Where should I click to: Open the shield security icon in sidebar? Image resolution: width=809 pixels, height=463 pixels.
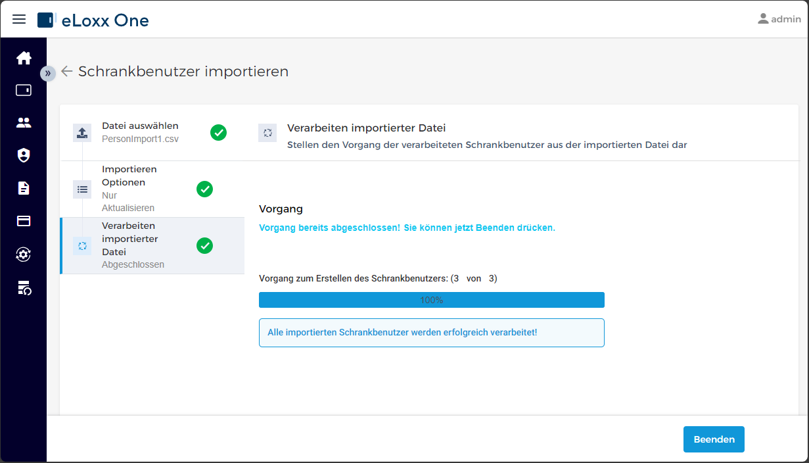[x=24, y=155]
